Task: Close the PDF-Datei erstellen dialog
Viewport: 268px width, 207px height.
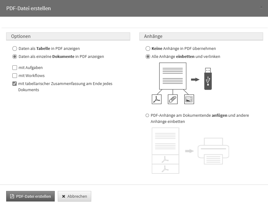Action: tap(262, 8)
